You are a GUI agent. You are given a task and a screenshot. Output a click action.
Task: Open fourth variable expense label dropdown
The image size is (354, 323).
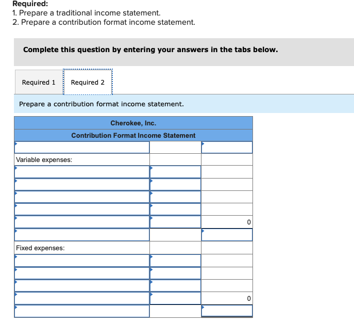tap(82, 209)
